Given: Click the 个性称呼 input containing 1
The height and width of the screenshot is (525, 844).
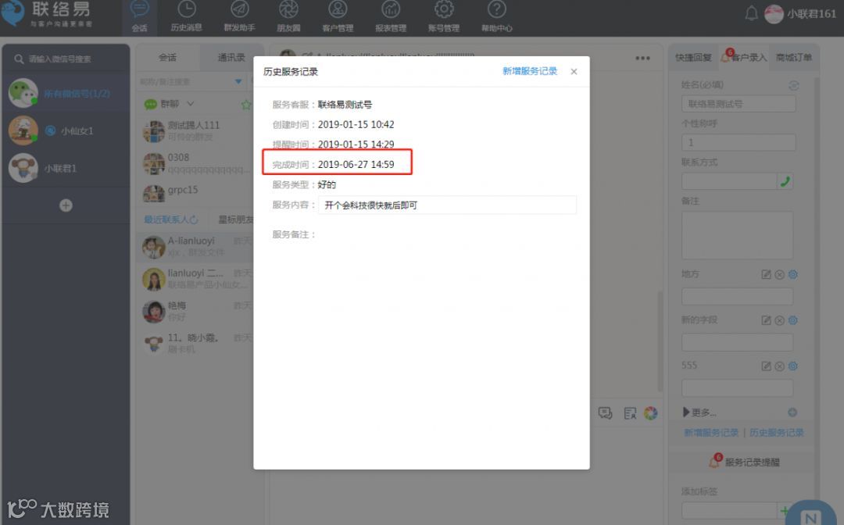Looking at the screenshot, I should 738,142.
